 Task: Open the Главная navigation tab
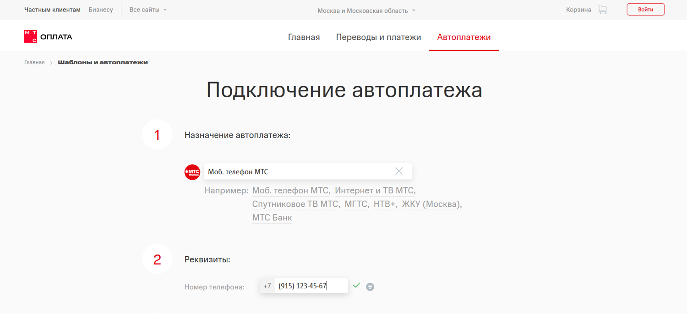304,37
